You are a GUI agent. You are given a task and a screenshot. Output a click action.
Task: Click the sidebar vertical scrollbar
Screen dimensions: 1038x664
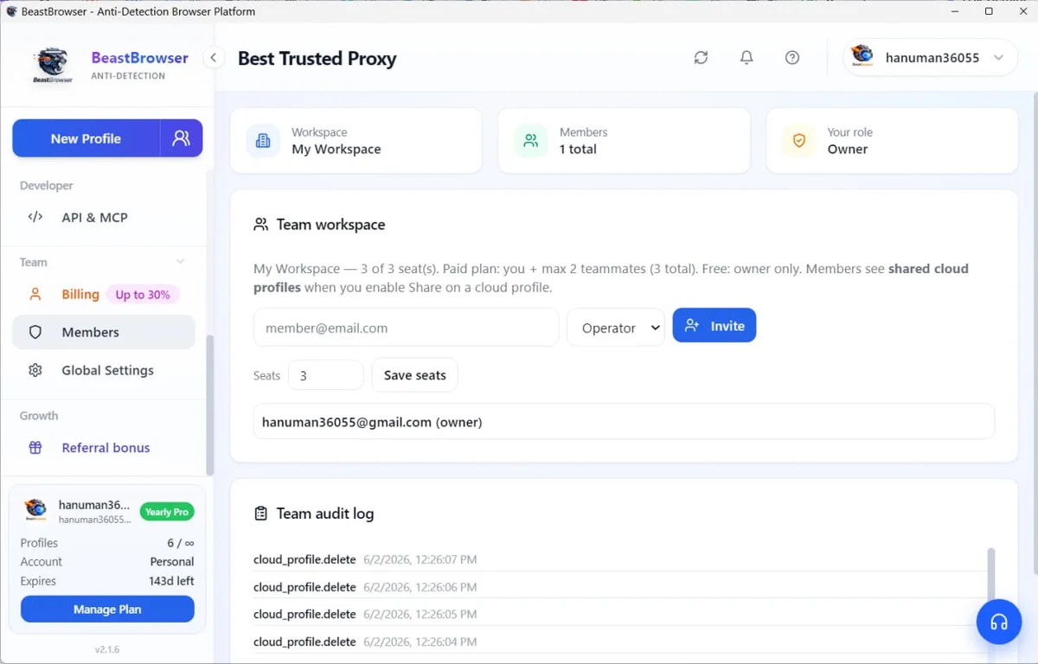coord(209,406)
